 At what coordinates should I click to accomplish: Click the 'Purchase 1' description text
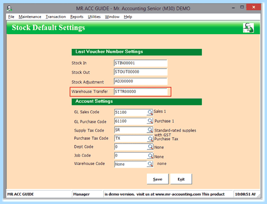(164, 121)
